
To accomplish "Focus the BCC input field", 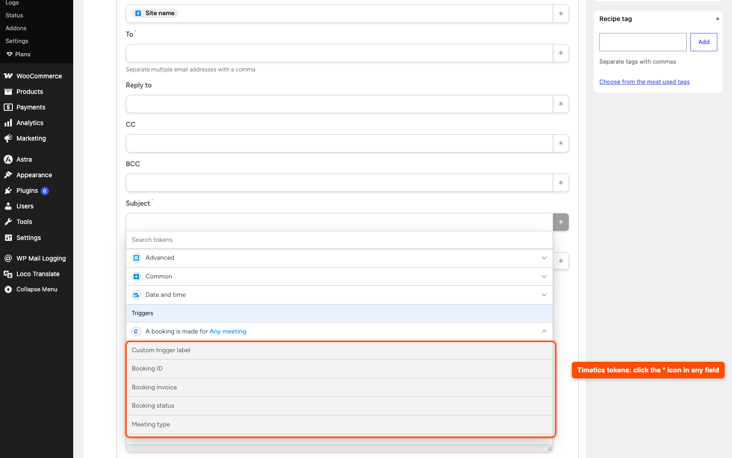I will click(339, 183).
